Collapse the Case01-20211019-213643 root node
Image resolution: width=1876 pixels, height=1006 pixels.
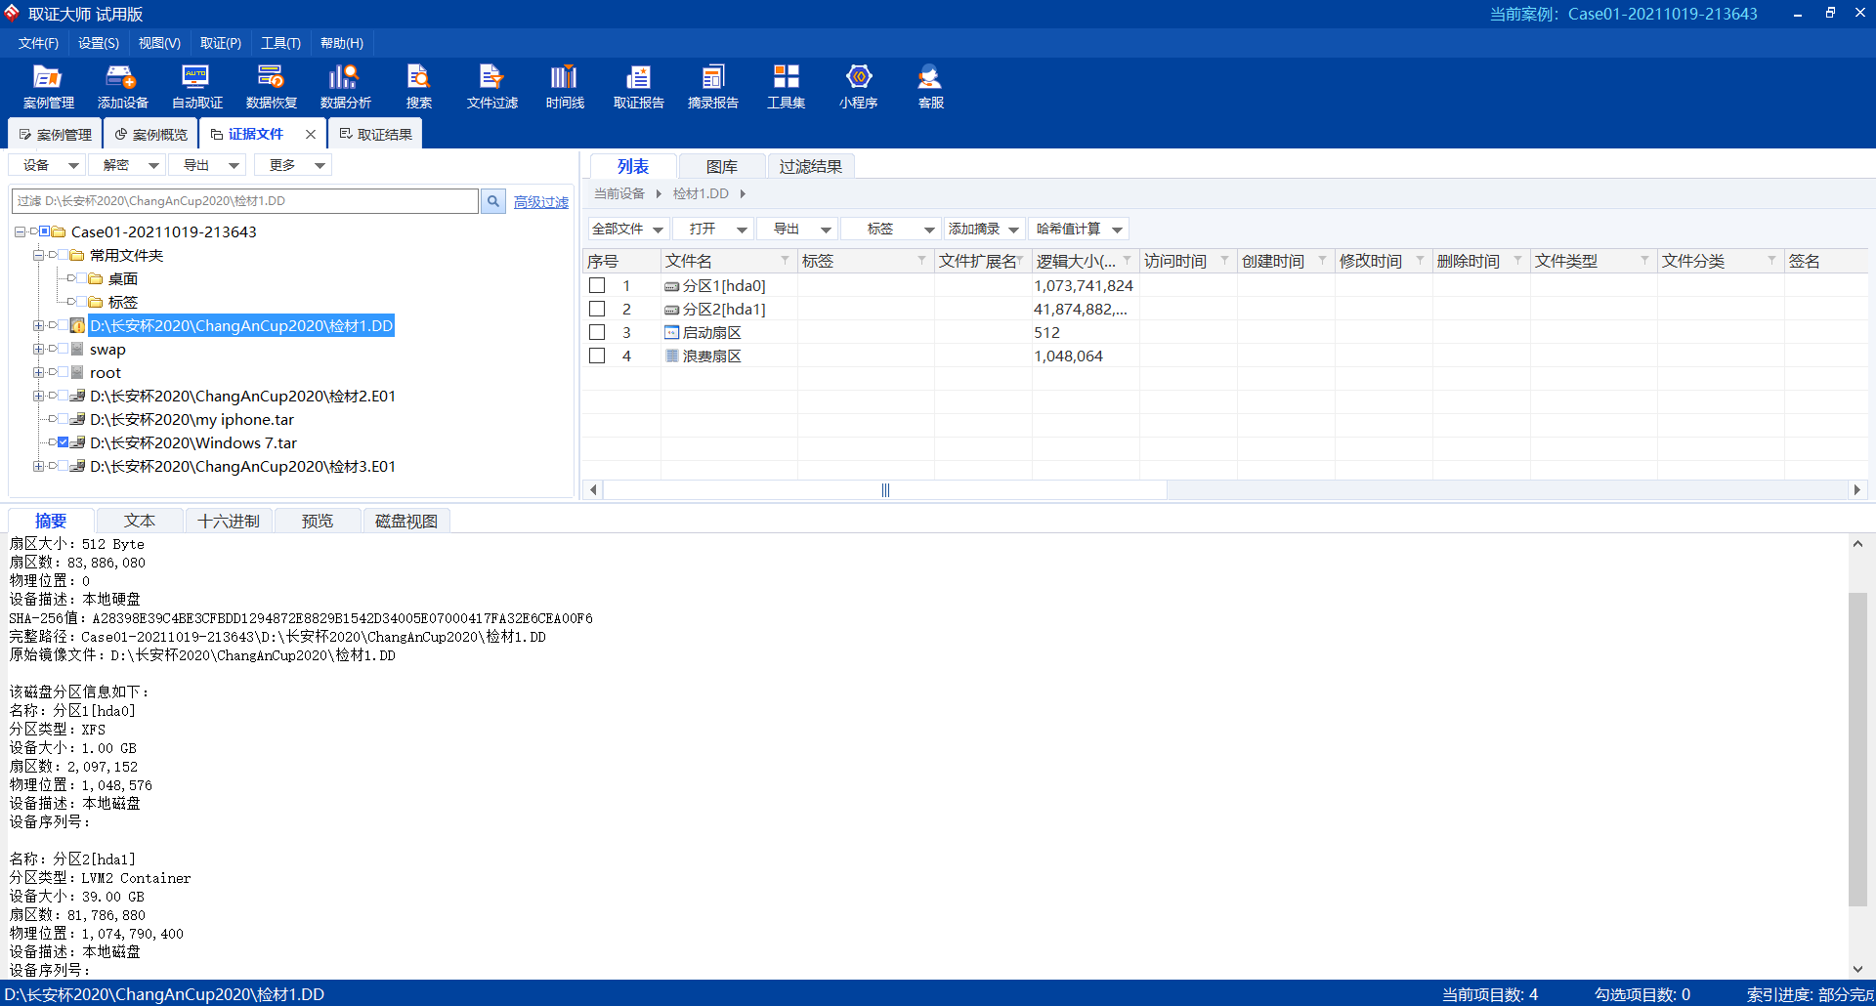[x=20, y=231]
